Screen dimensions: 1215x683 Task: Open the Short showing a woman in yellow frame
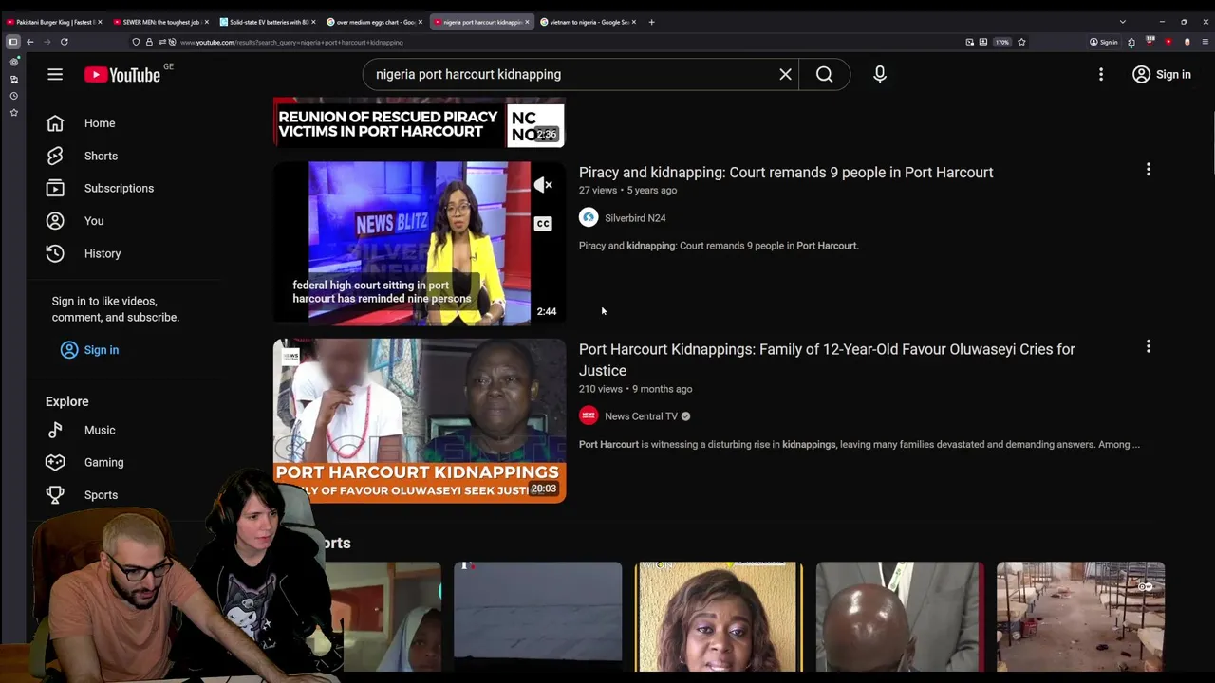tap(719, 617)
